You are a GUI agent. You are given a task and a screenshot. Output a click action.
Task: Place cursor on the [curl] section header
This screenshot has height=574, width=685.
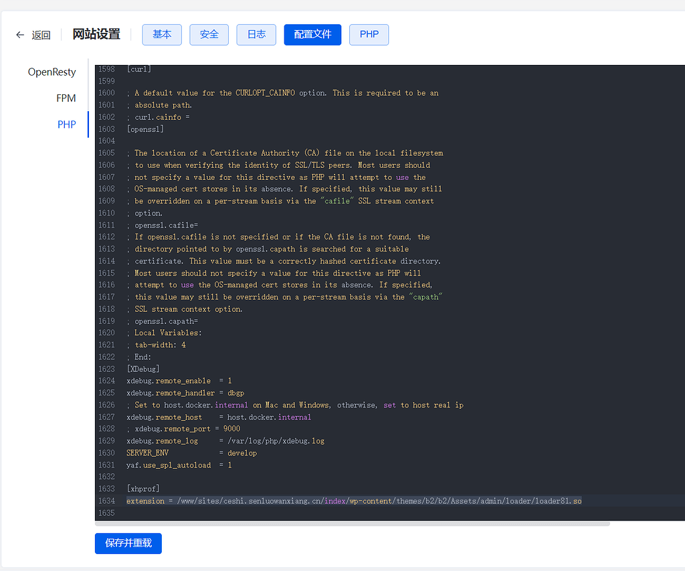coord(138,68)
